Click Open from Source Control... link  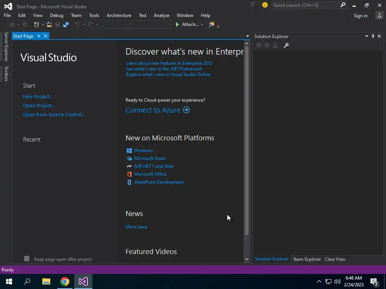click(54, 114)
